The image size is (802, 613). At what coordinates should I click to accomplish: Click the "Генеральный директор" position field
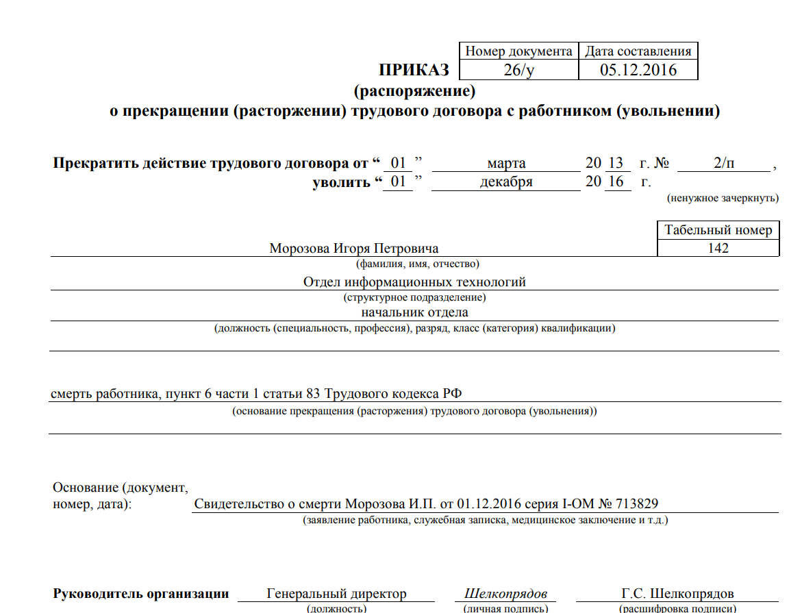tap(336, 594)
